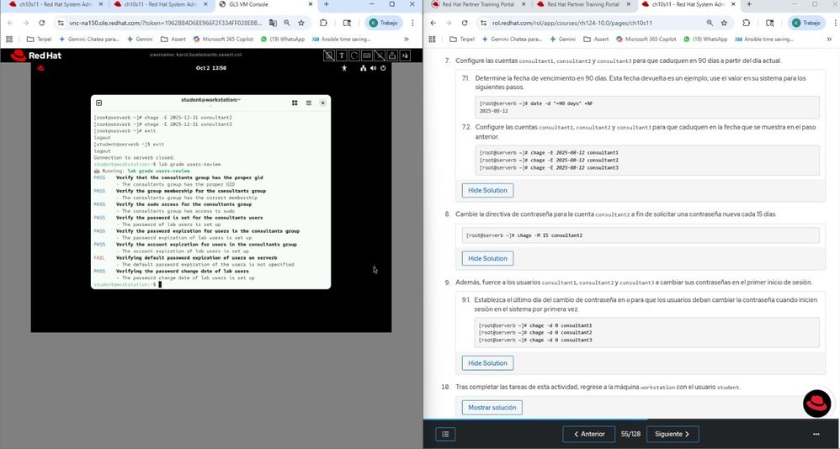Click the GNOME accessibility icon

344,68
